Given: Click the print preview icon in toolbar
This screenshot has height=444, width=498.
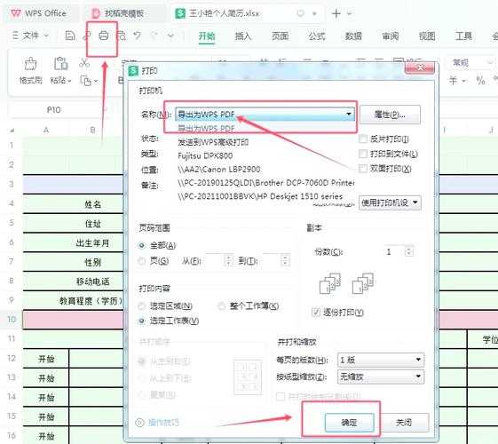Looking at the screenshot, I should pyautogui.click(x=122, y=36).
